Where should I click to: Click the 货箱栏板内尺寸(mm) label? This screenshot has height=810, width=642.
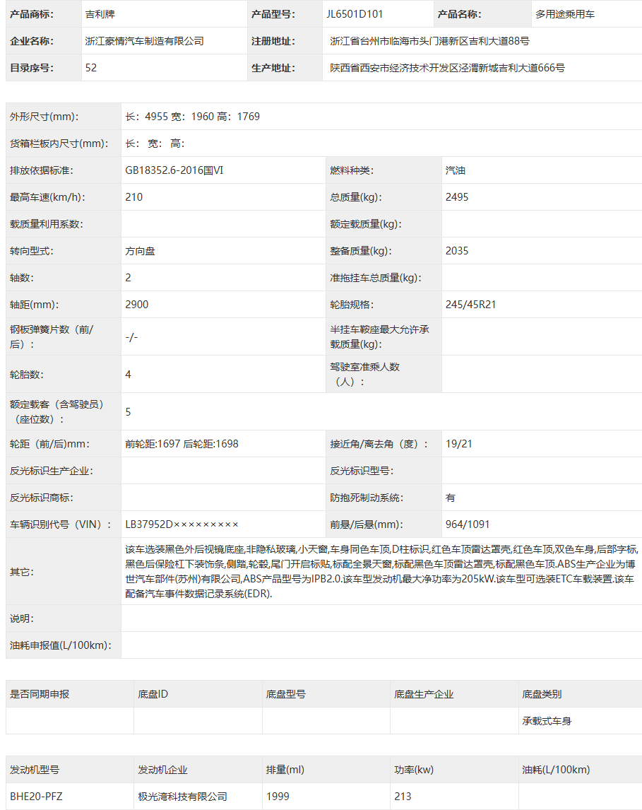coord(59,143)
